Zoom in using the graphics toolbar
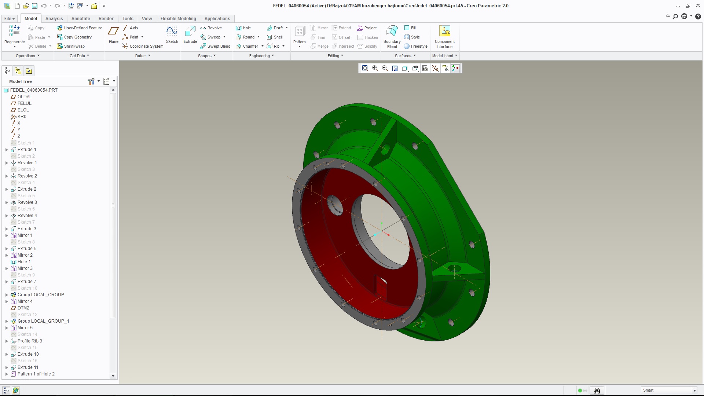The image size is (704, 396). pos(375,68)
